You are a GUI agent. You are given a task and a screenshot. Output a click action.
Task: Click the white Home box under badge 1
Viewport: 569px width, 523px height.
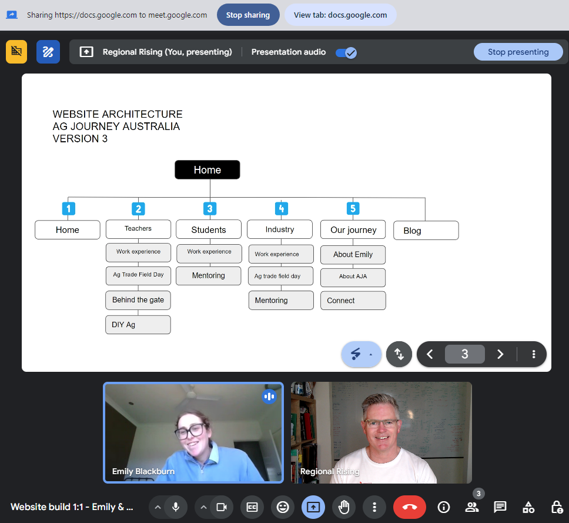tap(68, 230)
